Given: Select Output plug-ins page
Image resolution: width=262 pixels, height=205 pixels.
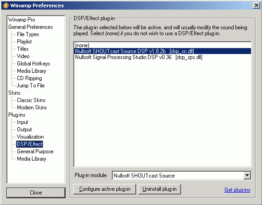Looking at the screenshot, I should point(24,129).
